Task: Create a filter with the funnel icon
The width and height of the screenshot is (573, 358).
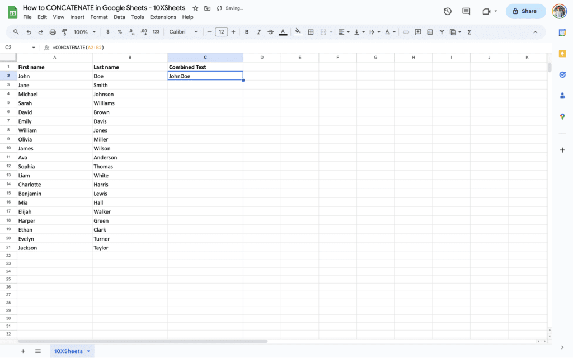Action: coord(442,32)
